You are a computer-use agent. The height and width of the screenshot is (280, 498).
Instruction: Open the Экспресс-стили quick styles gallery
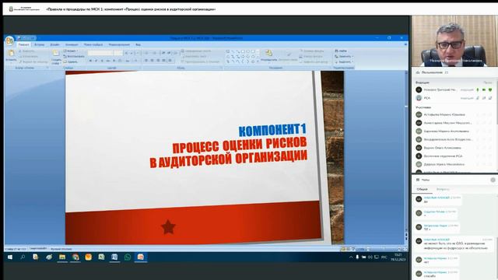tap(288, 56)
